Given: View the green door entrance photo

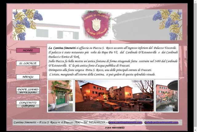Looking at the screenshot, I should coord(60,96).
